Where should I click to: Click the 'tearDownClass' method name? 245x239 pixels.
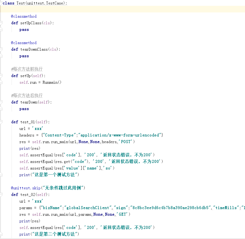pyautogui.click(x=34, y=49)
